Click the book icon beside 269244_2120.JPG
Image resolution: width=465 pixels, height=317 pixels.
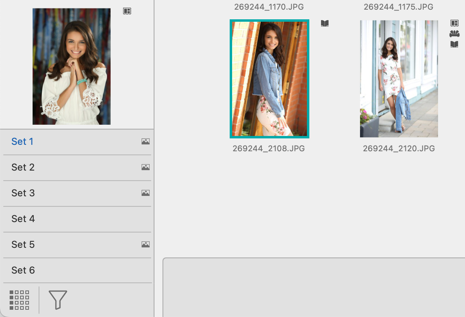[454, 44]
